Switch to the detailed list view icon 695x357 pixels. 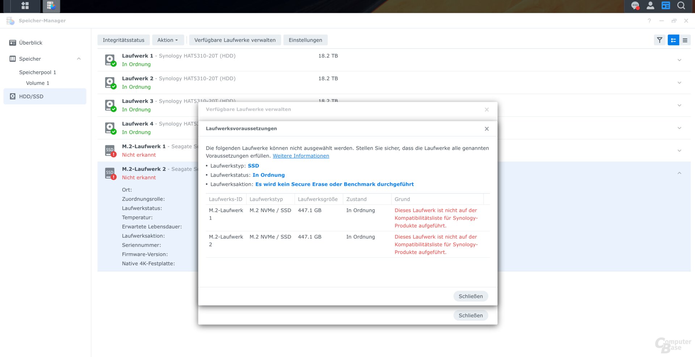673,40
